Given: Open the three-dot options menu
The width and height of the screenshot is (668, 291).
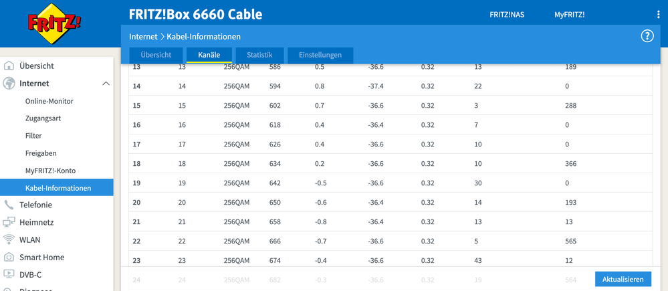Looking at the screenshot, I should pyautogui.click(x=658, y=15).
